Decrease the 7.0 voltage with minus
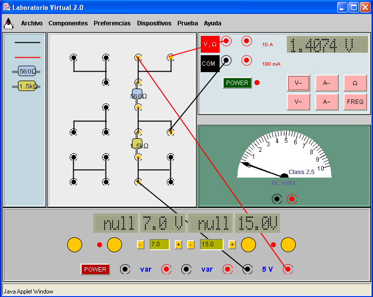Image resolution: width=373 pixels, height=297 pixels. [140, 244]
